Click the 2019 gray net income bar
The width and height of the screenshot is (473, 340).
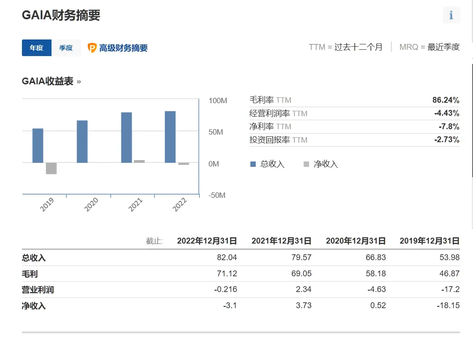point(51,168)
